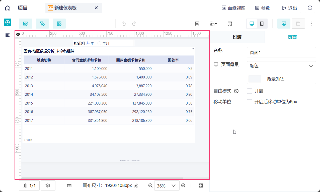320x192 pixels.
Task: Switch to the 过渡 tab
Action: point(237,37)
